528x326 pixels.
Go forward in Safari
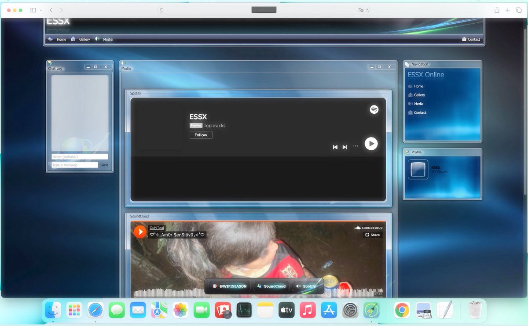click(x=61, y=10)
